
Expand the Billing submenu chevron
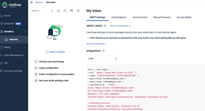(25, 47)
